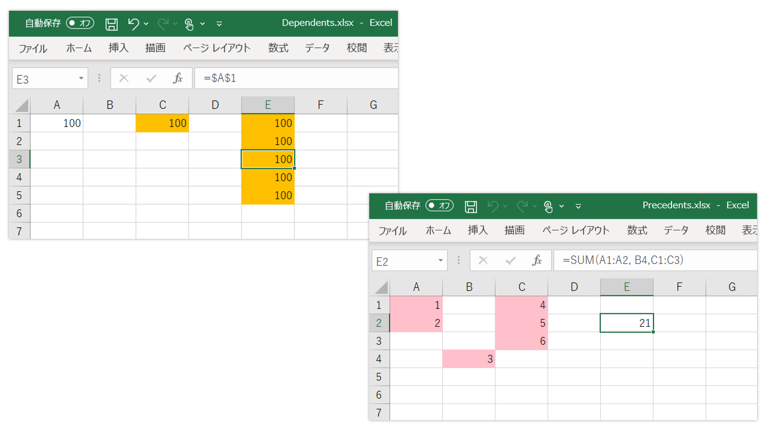The image size is (766, 431).
Task: Select cell A1 with 100 in Dependents.xlsx
Action: 57,123
